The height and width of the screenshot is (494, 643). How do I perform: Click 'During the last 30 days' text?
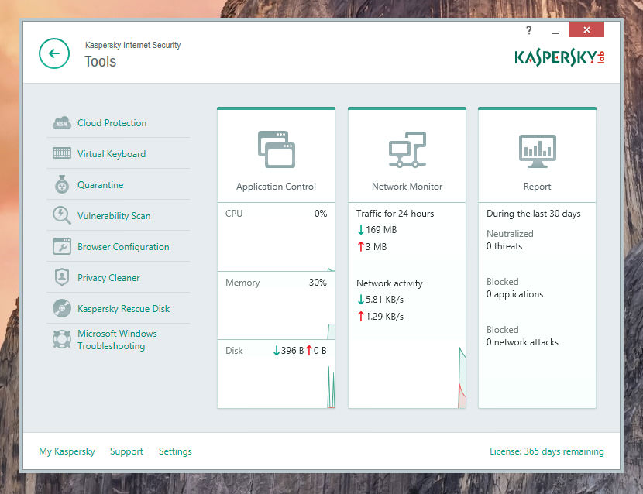tap(534, 214)
